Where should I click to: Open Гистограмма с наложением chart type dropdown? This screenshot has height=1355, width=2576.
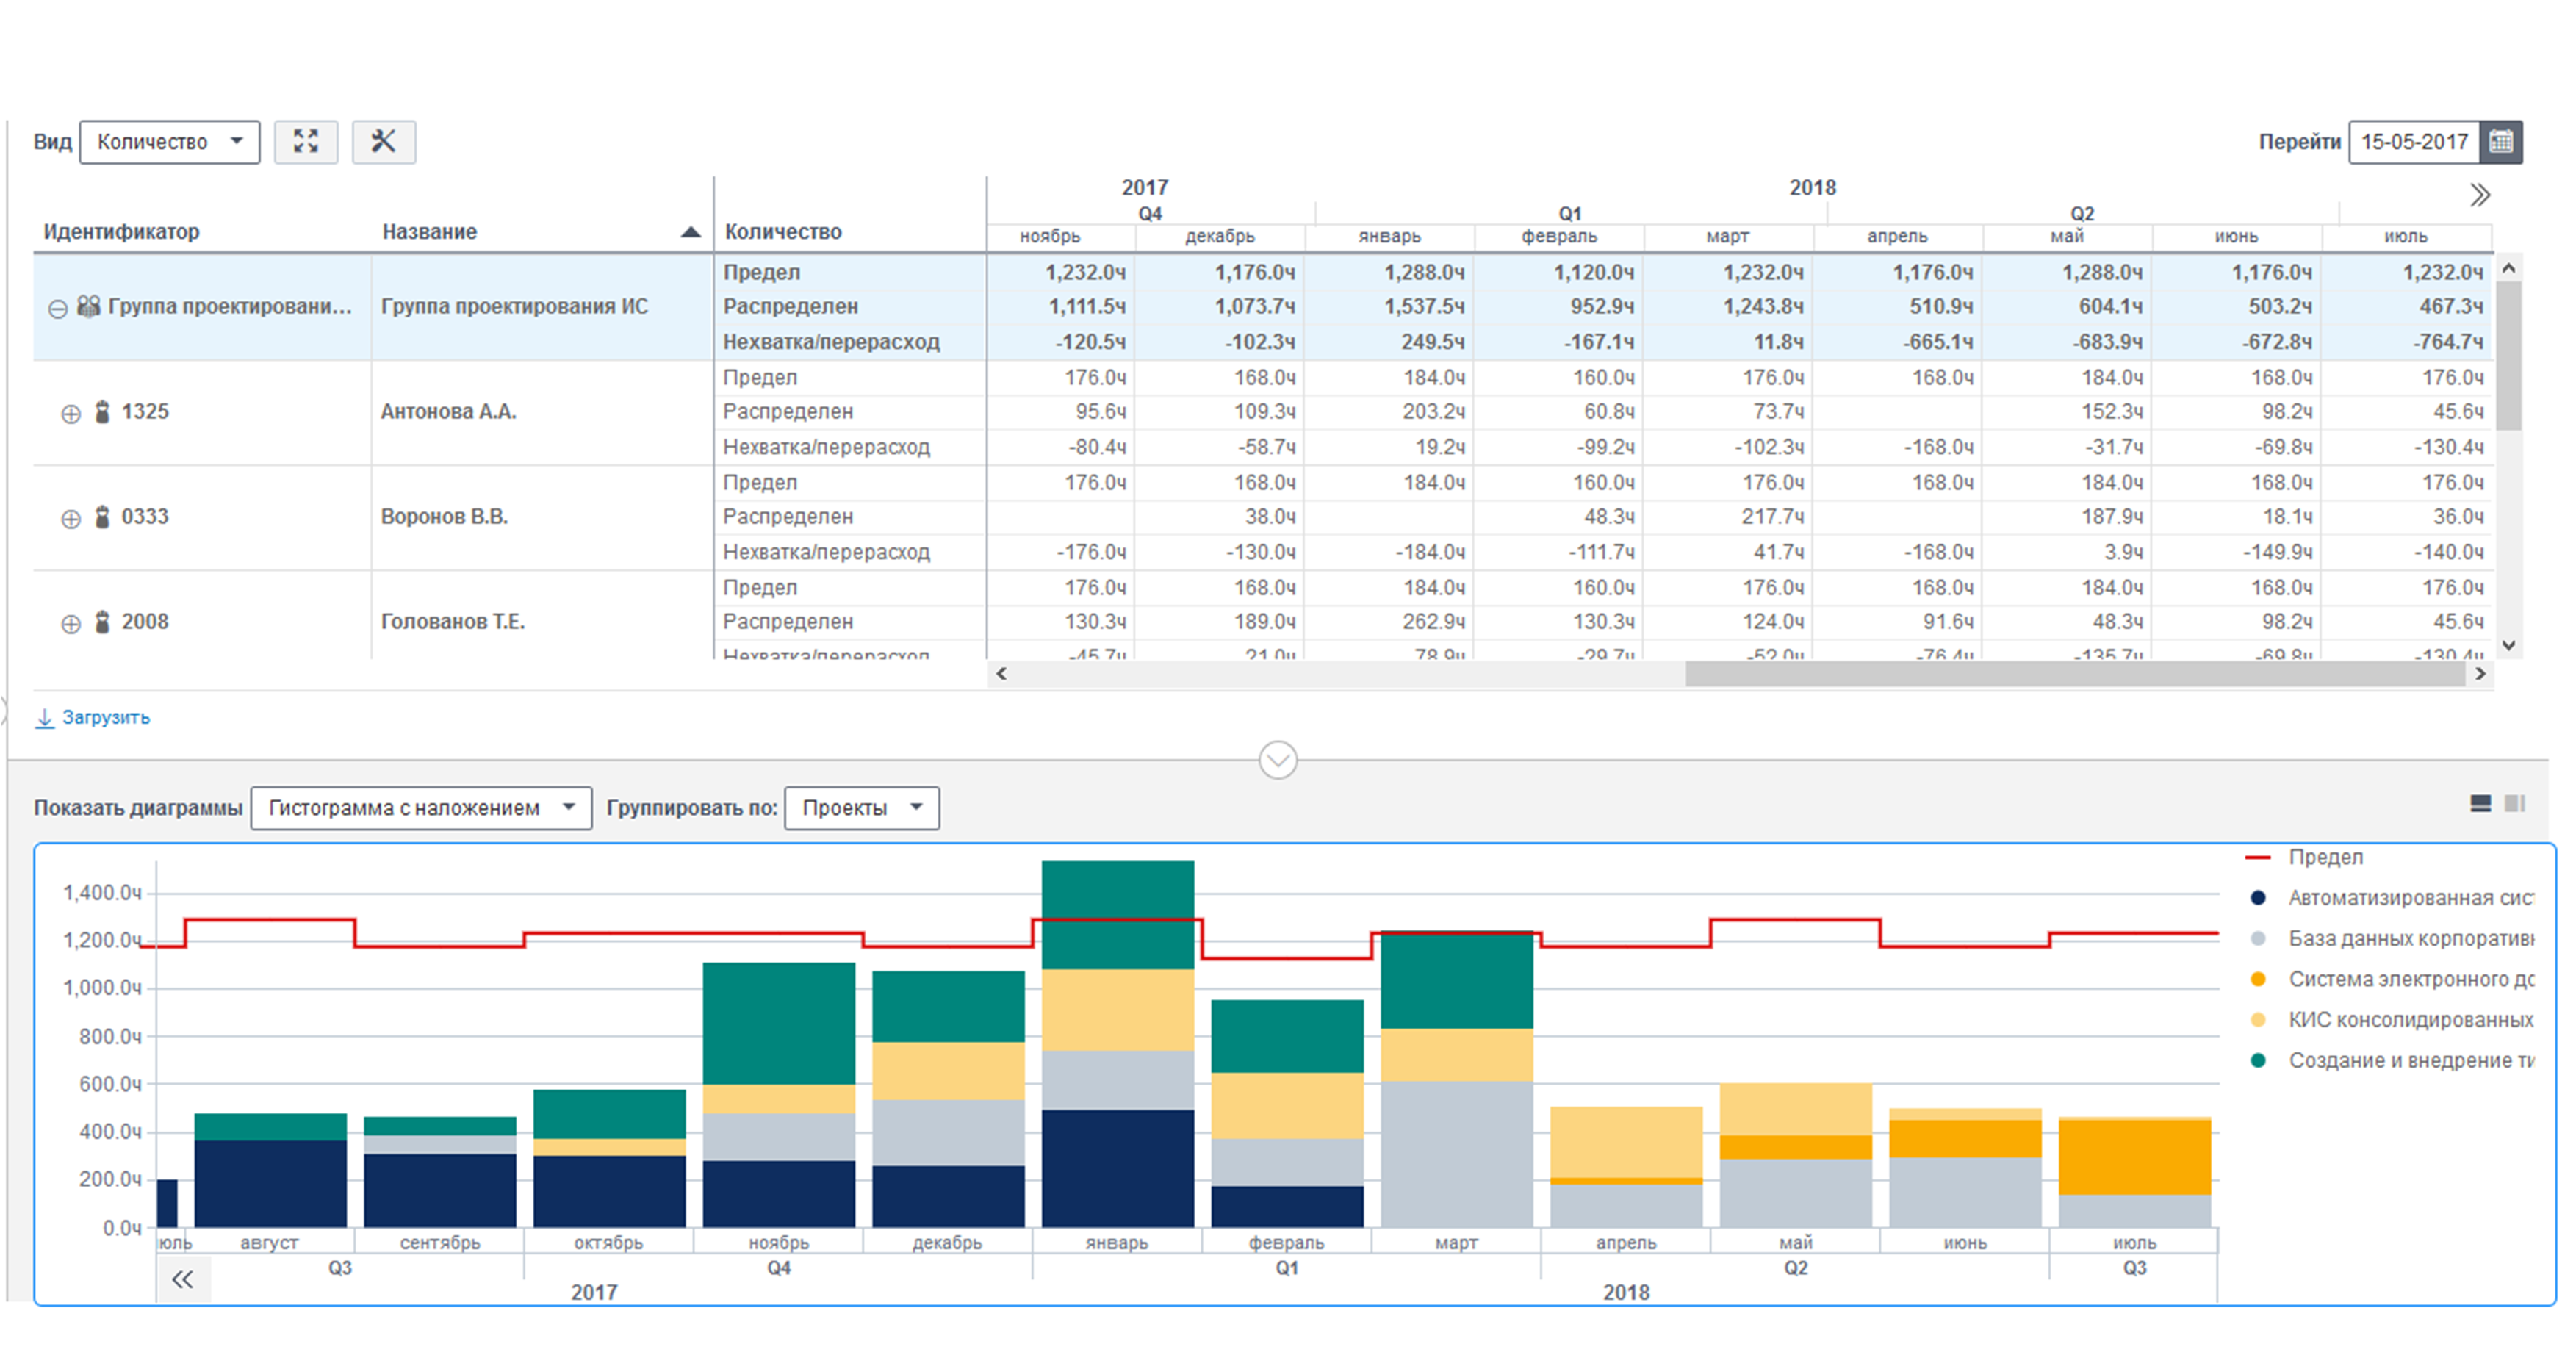421,808
